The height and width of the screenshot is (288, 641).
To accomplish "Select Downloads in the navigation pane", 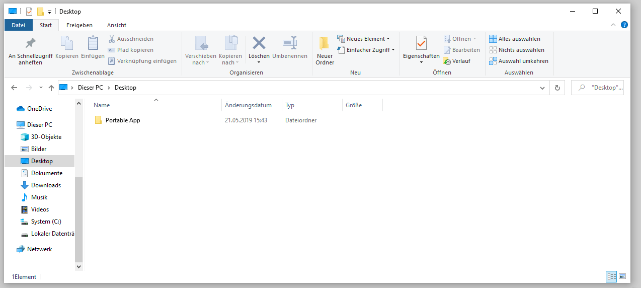I will click(46, 185).
